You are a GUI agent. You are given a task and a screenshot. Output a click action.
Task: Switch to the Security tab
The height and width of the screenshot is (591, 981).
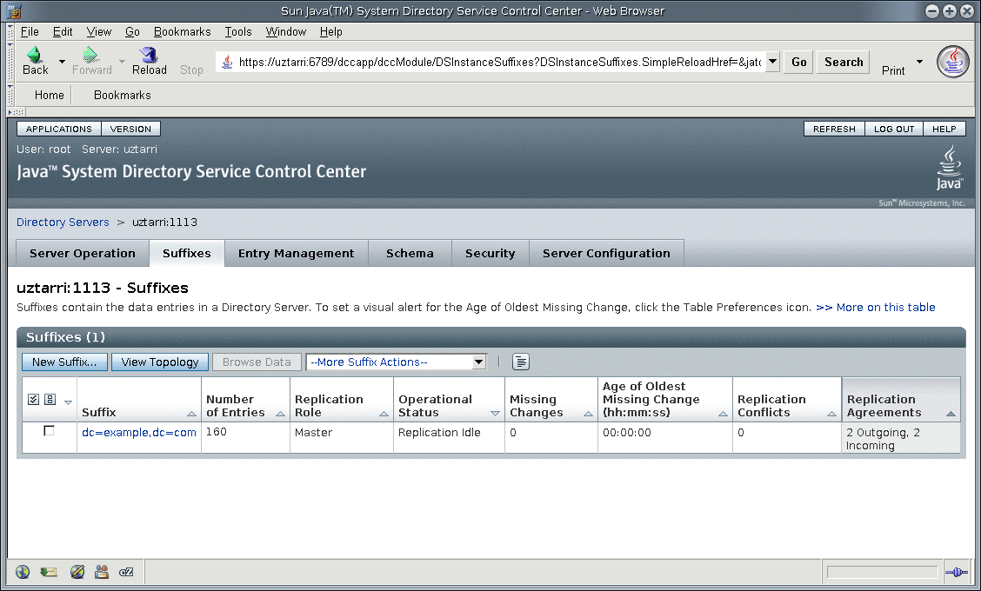click(490, 253)
